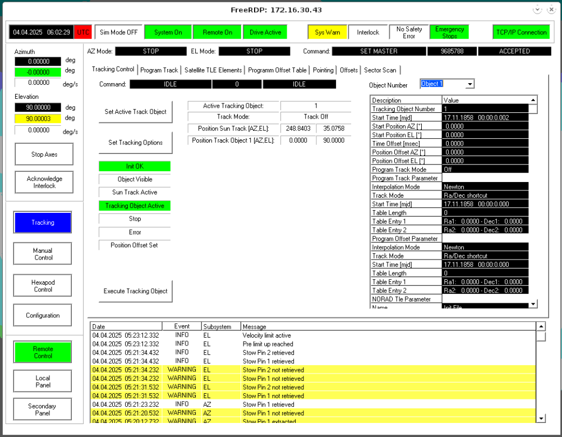Viewport: 562px width, 437px height.
Task: Click the Time Offset [msec] value cell
Action: pyautogui.click(x=485, y=144)
